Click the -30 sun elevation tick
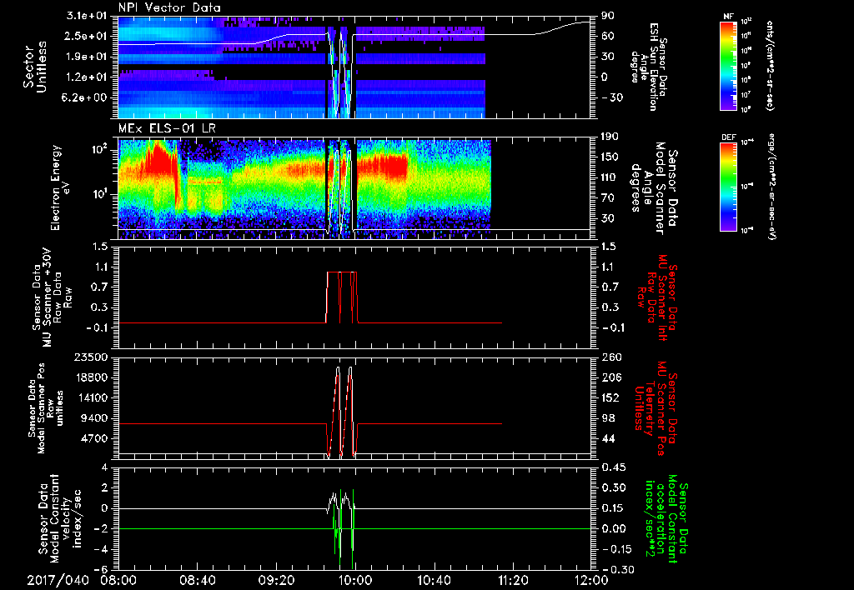Screen dimensions: 854x590 611,97
